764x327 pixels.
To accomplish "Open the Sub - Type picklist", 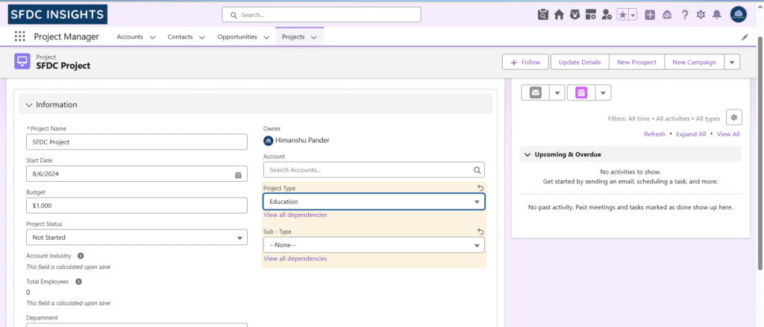I will click(x=374, y=245).
